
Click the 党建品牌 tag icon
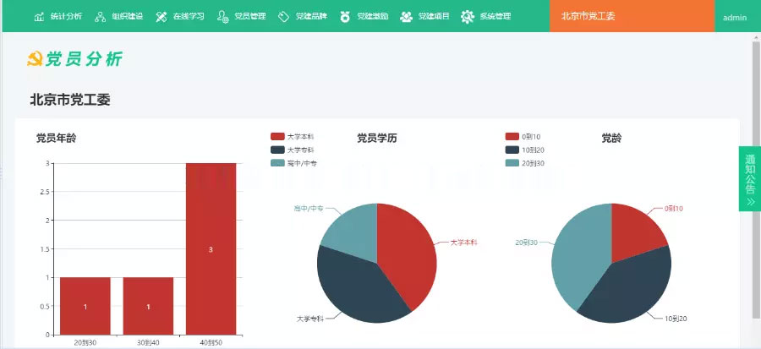point(283,17)
